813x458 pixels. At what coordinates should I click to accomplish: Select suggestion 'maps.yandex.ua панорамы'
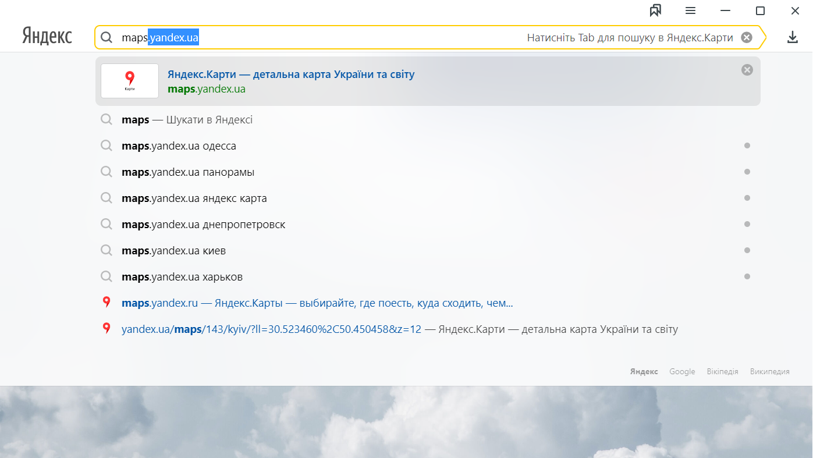coord(428,172)
